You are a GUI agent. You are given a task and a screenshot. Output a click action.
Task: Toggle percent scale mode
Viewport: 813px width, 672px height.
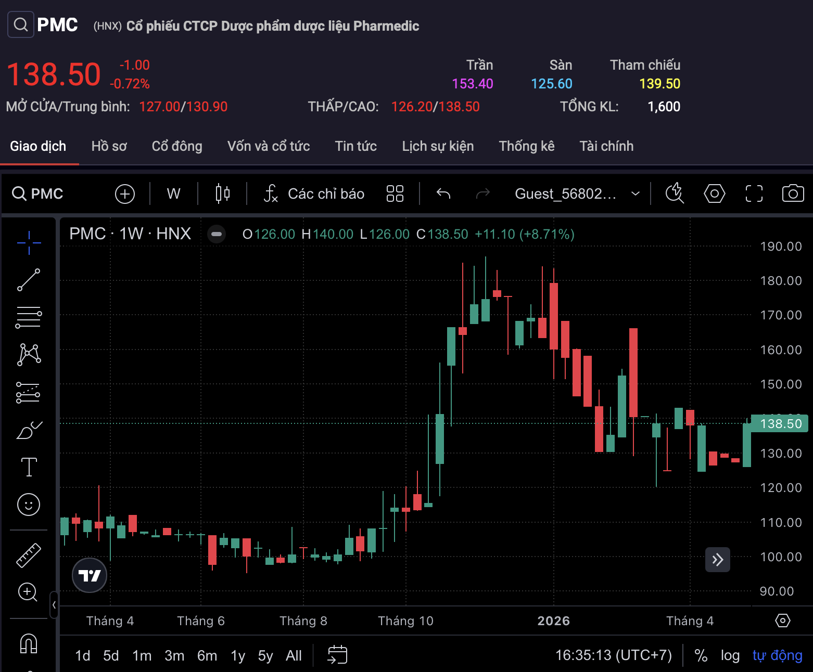701,655
